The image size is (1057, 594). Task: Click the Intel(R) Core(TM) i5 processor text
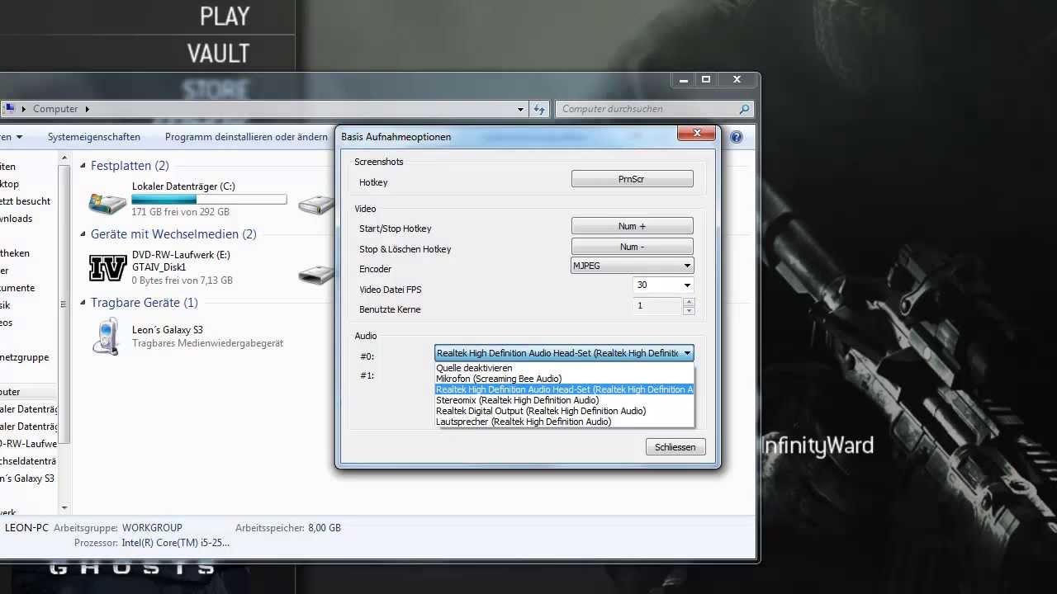(x=176, y=543)
